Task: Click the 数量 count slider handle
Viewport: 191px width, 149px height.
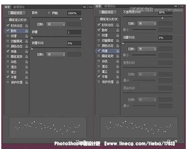Action: [32, 38]
